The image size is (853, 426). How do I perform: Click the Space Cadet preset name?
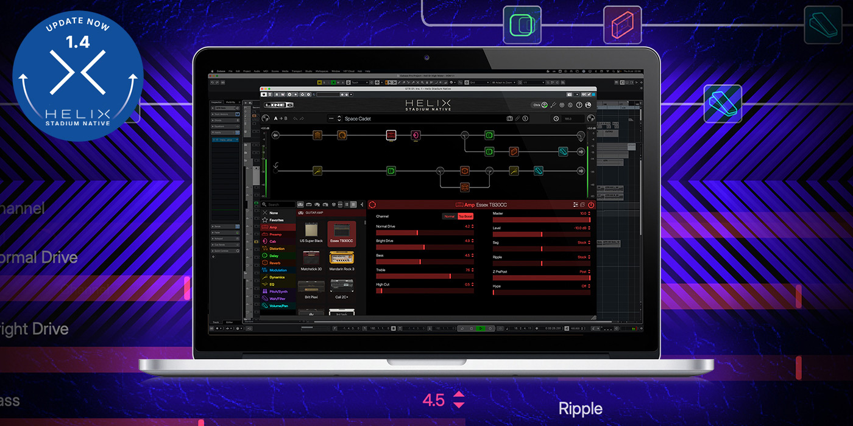tap(358, 119)
